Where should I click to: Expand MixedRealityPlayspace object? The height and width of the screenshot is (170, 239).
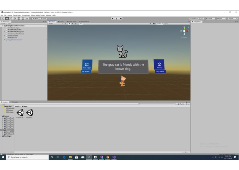pyautogui.click(x=4, y=32)
